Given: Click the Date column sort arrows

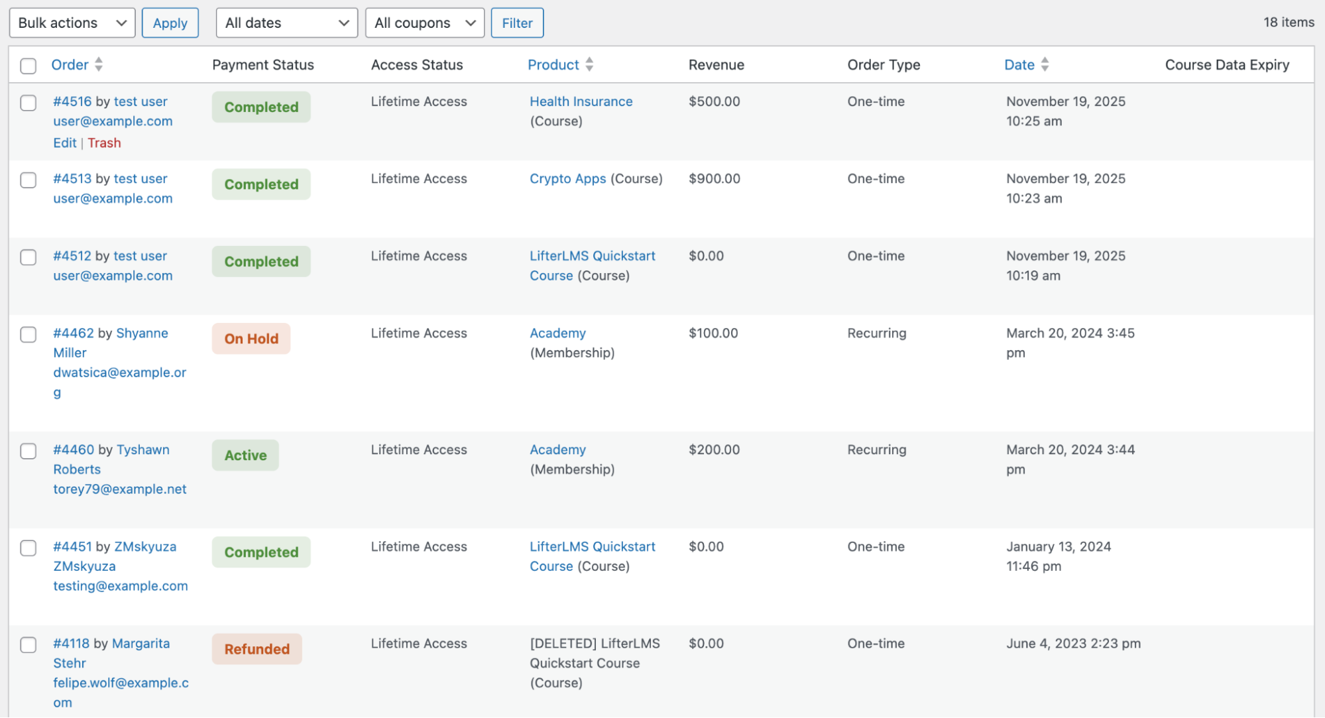Looking at the screenshot, I should (x=1045, y=64).
